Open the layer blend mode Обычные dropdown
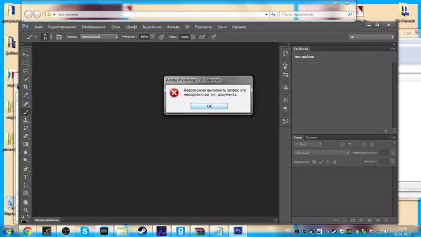This screenshot has height=237, width=421. pos(322,153)
